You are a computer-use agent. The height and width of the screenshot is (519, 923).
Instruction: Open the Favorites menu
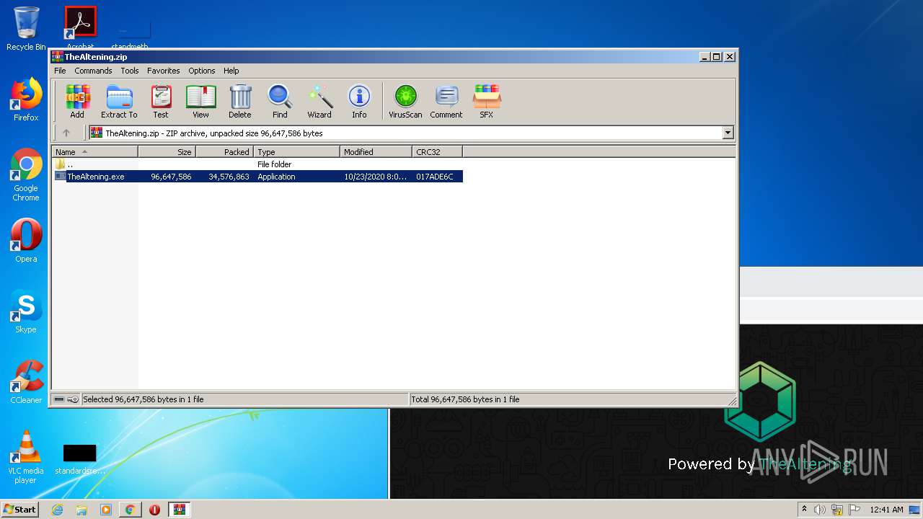pyautogui.click(x=164, y=71)
